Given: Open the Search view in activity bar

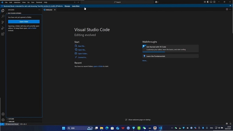Looking at the screenshot, I should click(x=3, y=16).
